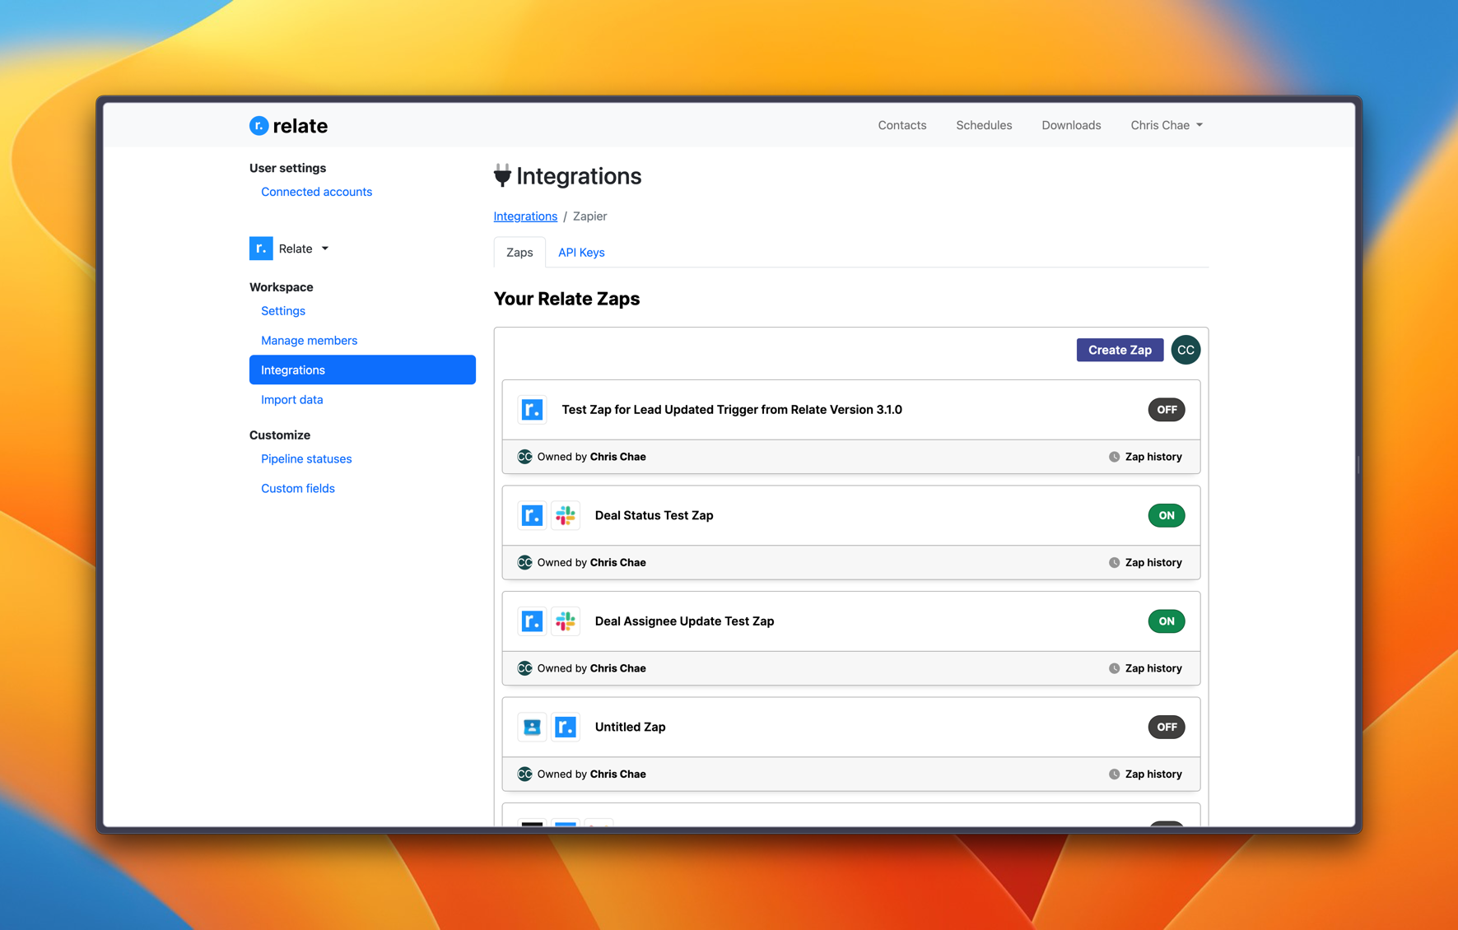The width and height of the screenshot is (1458, 930).
Task: Click the contact card icon on Untitled Zap
Action: click(x=533, y=727)
